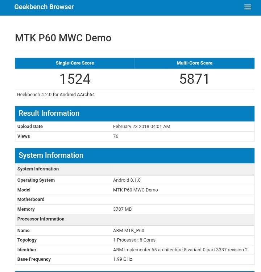The width and height of the screenshot is (261, 272).
Task: Select the Upload Date label
Action: [x=30, y=127]
